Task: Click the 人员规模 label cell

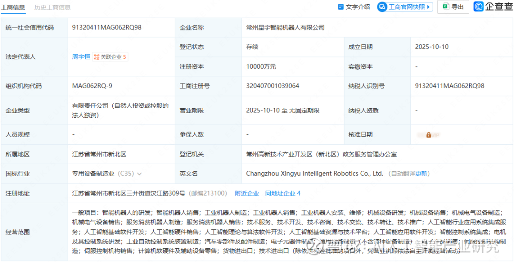Action: pyautogui.click(x=34, y=134)
